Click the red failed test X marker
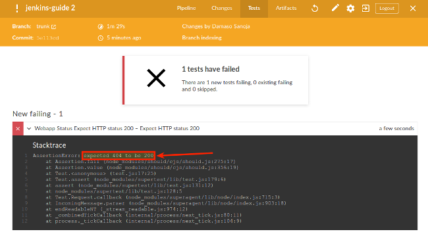 (18, 129)
